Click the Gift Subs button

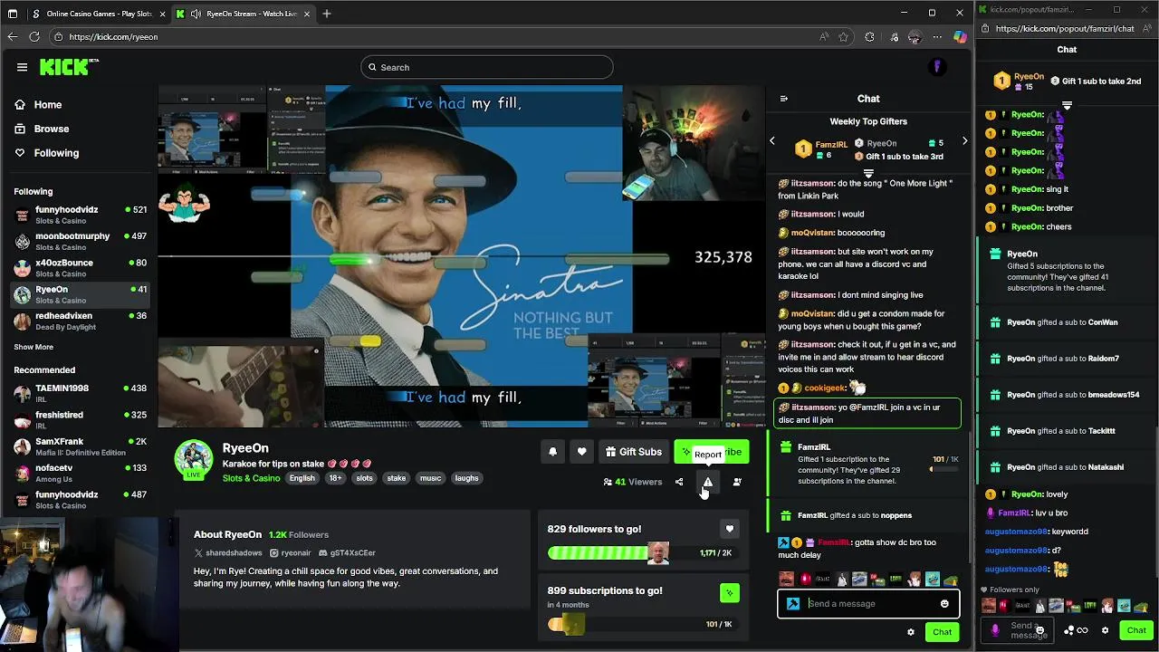pos(632,452)
